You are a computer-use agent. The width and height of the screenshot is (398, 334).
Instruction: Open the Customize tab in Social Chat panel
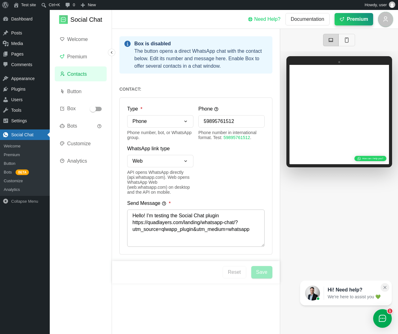81,143
